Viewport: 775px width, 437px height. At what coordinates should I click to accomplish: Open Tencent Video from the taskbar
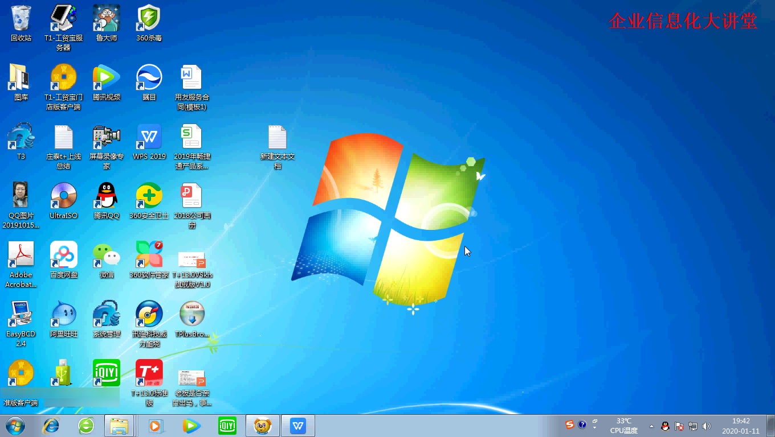[191, 426]
